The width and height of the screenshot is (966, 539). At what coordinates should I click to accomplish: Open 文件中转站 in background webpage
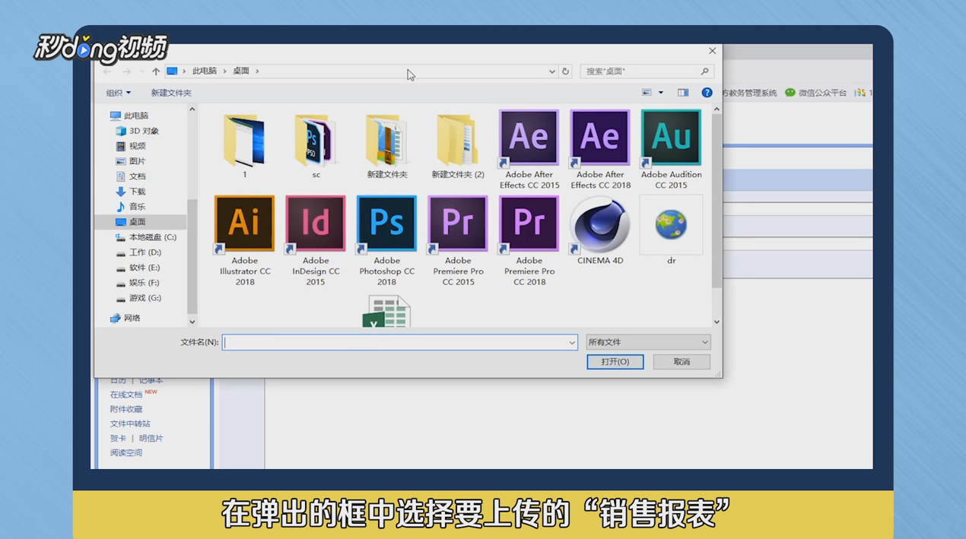coord(130,423)
